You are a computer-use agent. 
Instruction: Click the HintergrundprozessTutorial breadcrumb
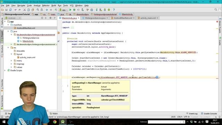[x=17, y=14]
